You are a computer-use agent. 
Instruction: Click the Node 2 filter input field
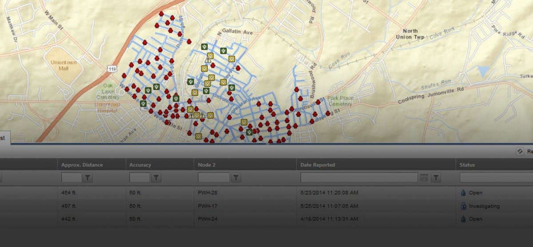click(214, 178)
